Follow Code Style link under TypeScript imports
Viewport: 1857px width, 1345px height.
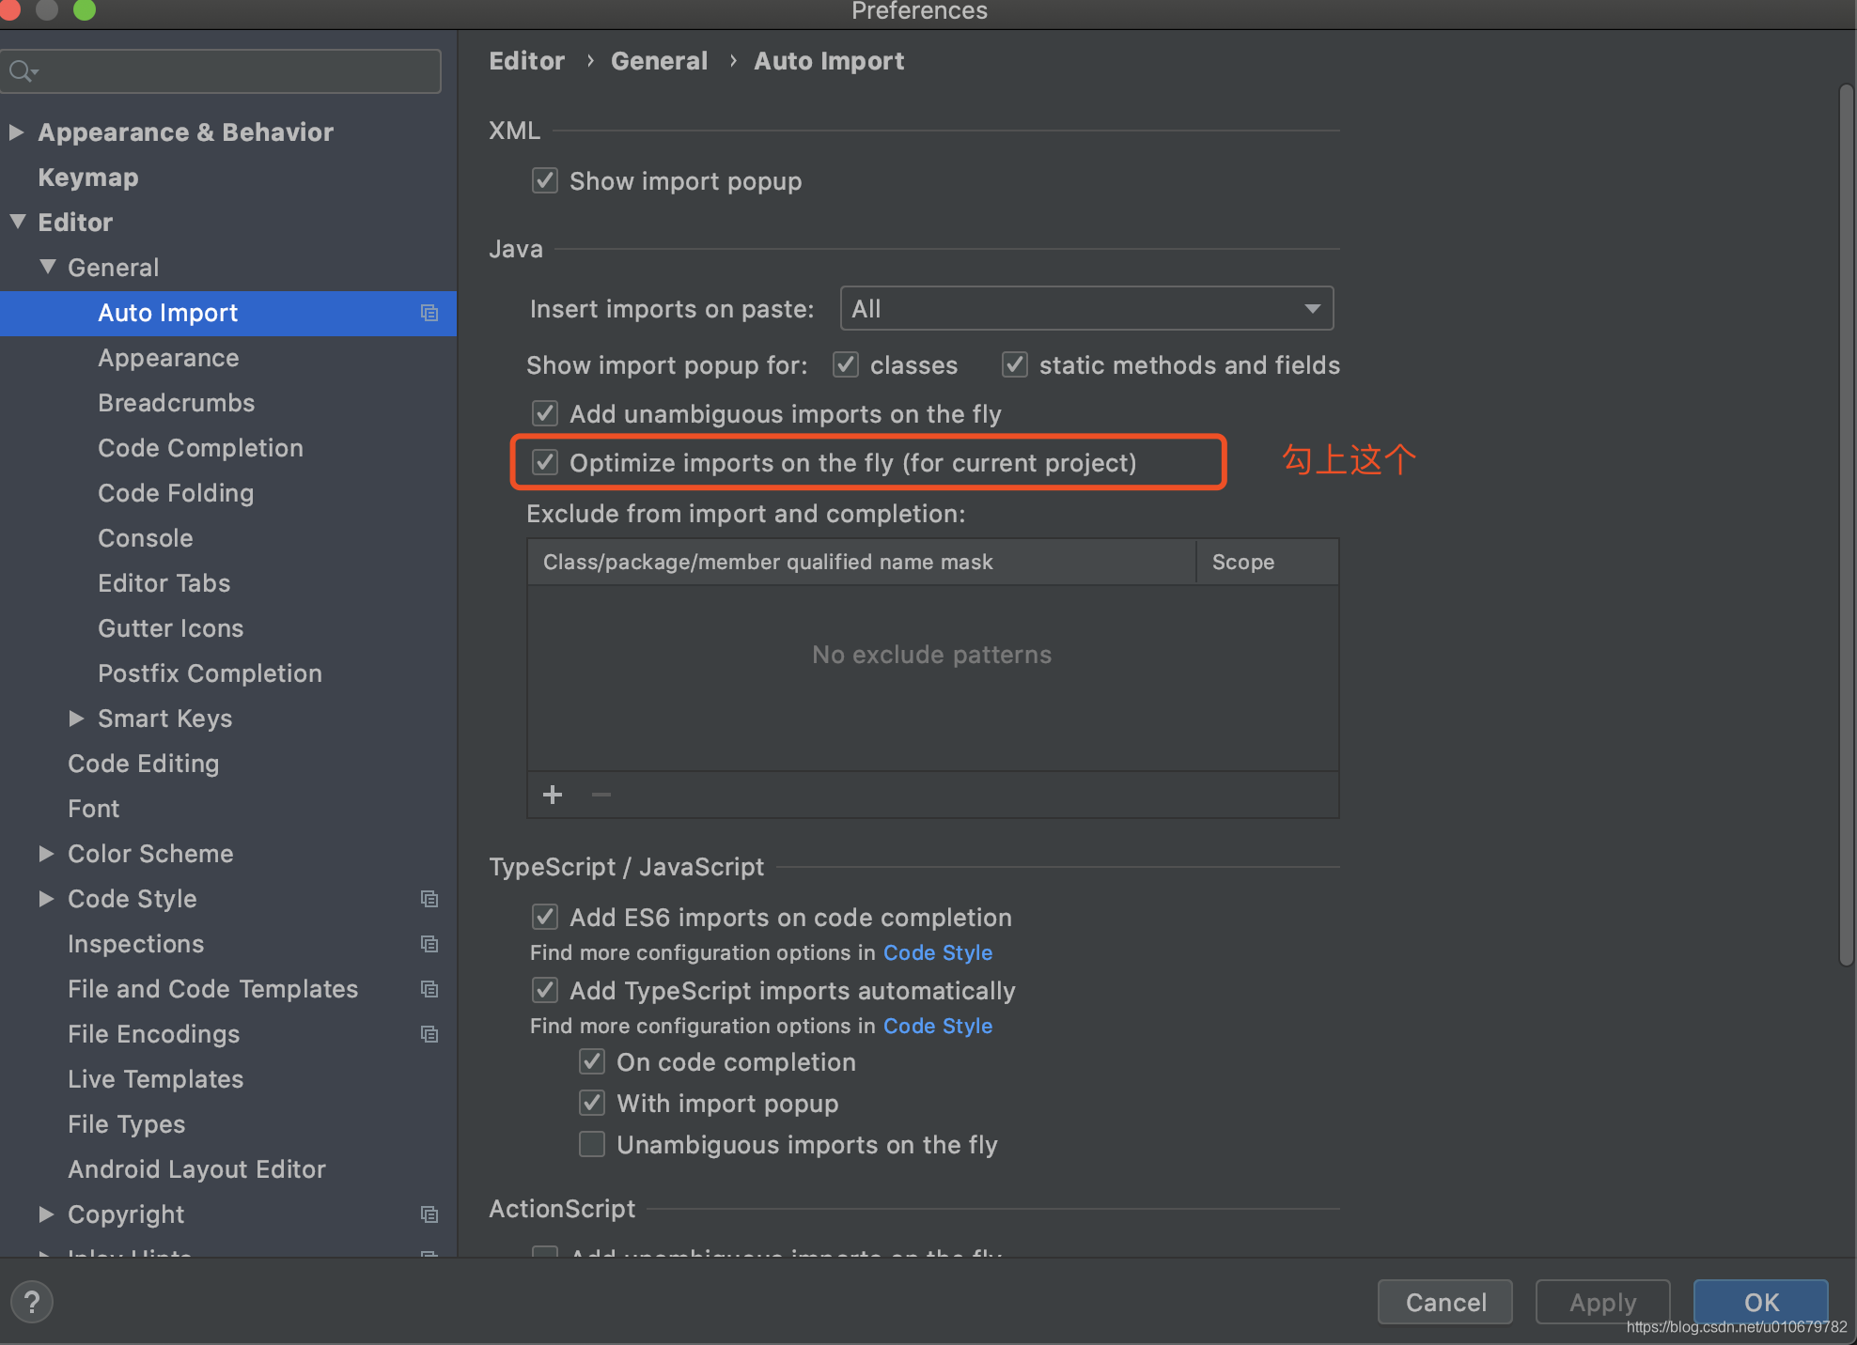click(x=938, y=1026)
